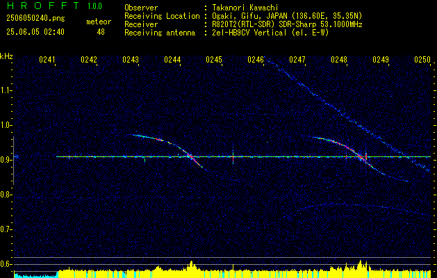Image resolution: width=437 pixels, height=278 pixels.
Task: Click the Receiving Location label
Action: tap(162, 16)
